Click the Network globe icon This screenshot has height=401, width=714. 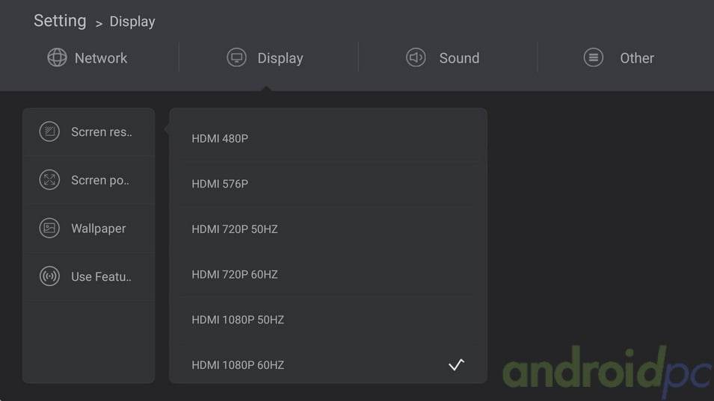tap(57, 57)
